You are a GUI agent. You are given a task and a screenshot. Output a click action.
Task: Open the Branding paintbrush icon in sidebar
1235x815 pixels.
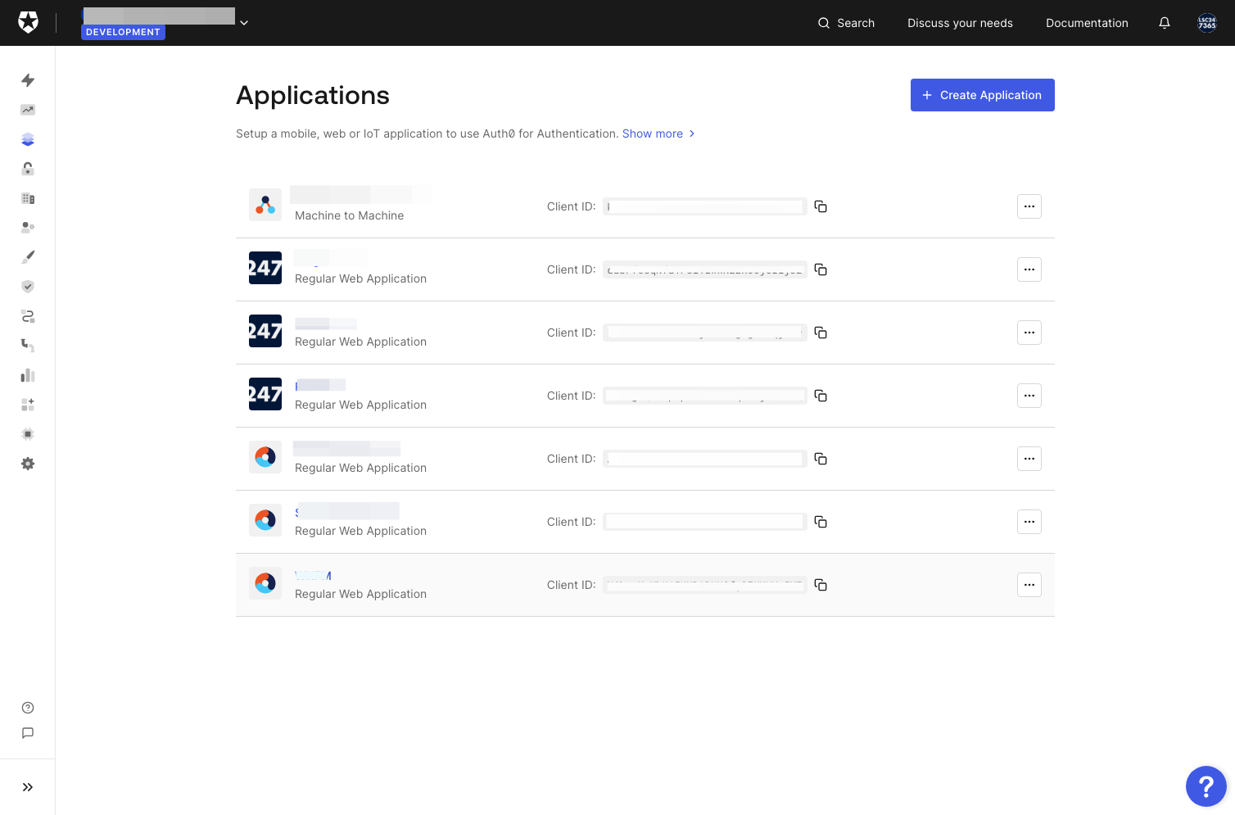[x=28, y=257]
